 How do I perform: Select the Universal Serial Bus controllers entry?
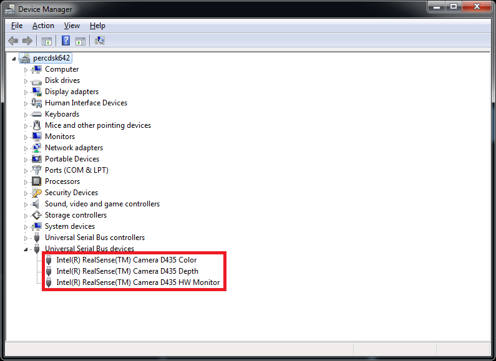coord(94,238)
